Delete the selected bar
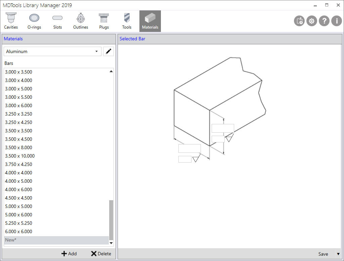 [x=101, y=254]
